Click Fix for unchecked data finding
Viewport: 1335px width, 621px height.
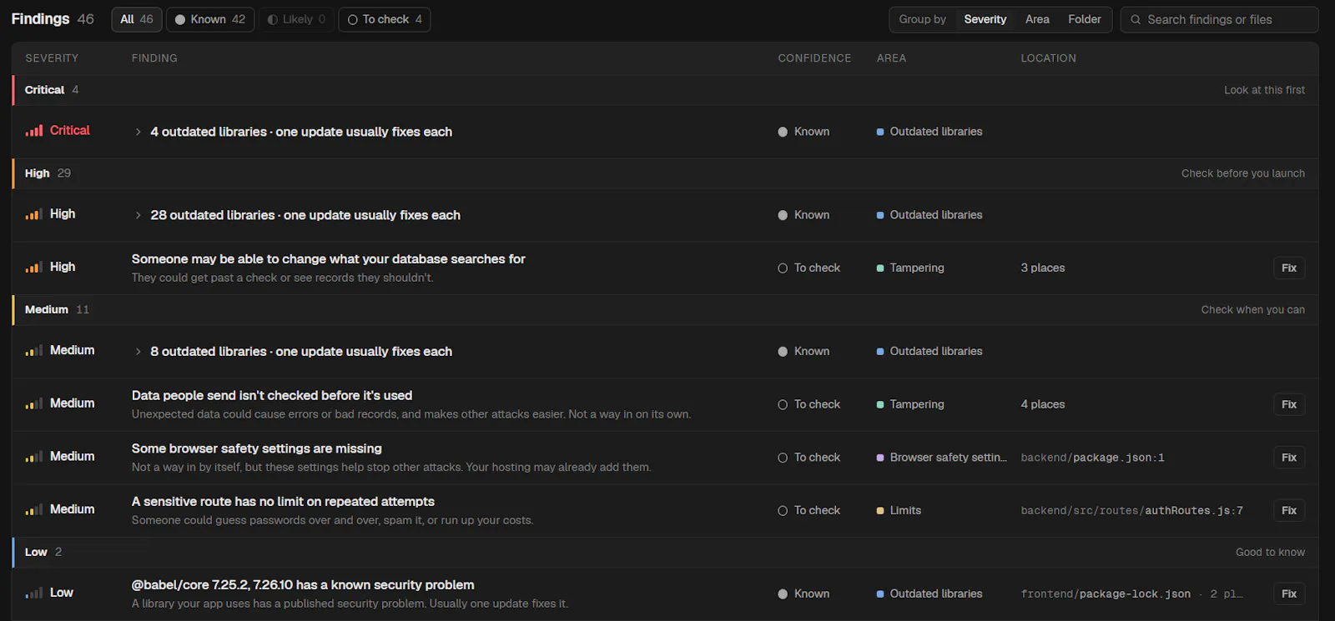tap(1289, 404)
